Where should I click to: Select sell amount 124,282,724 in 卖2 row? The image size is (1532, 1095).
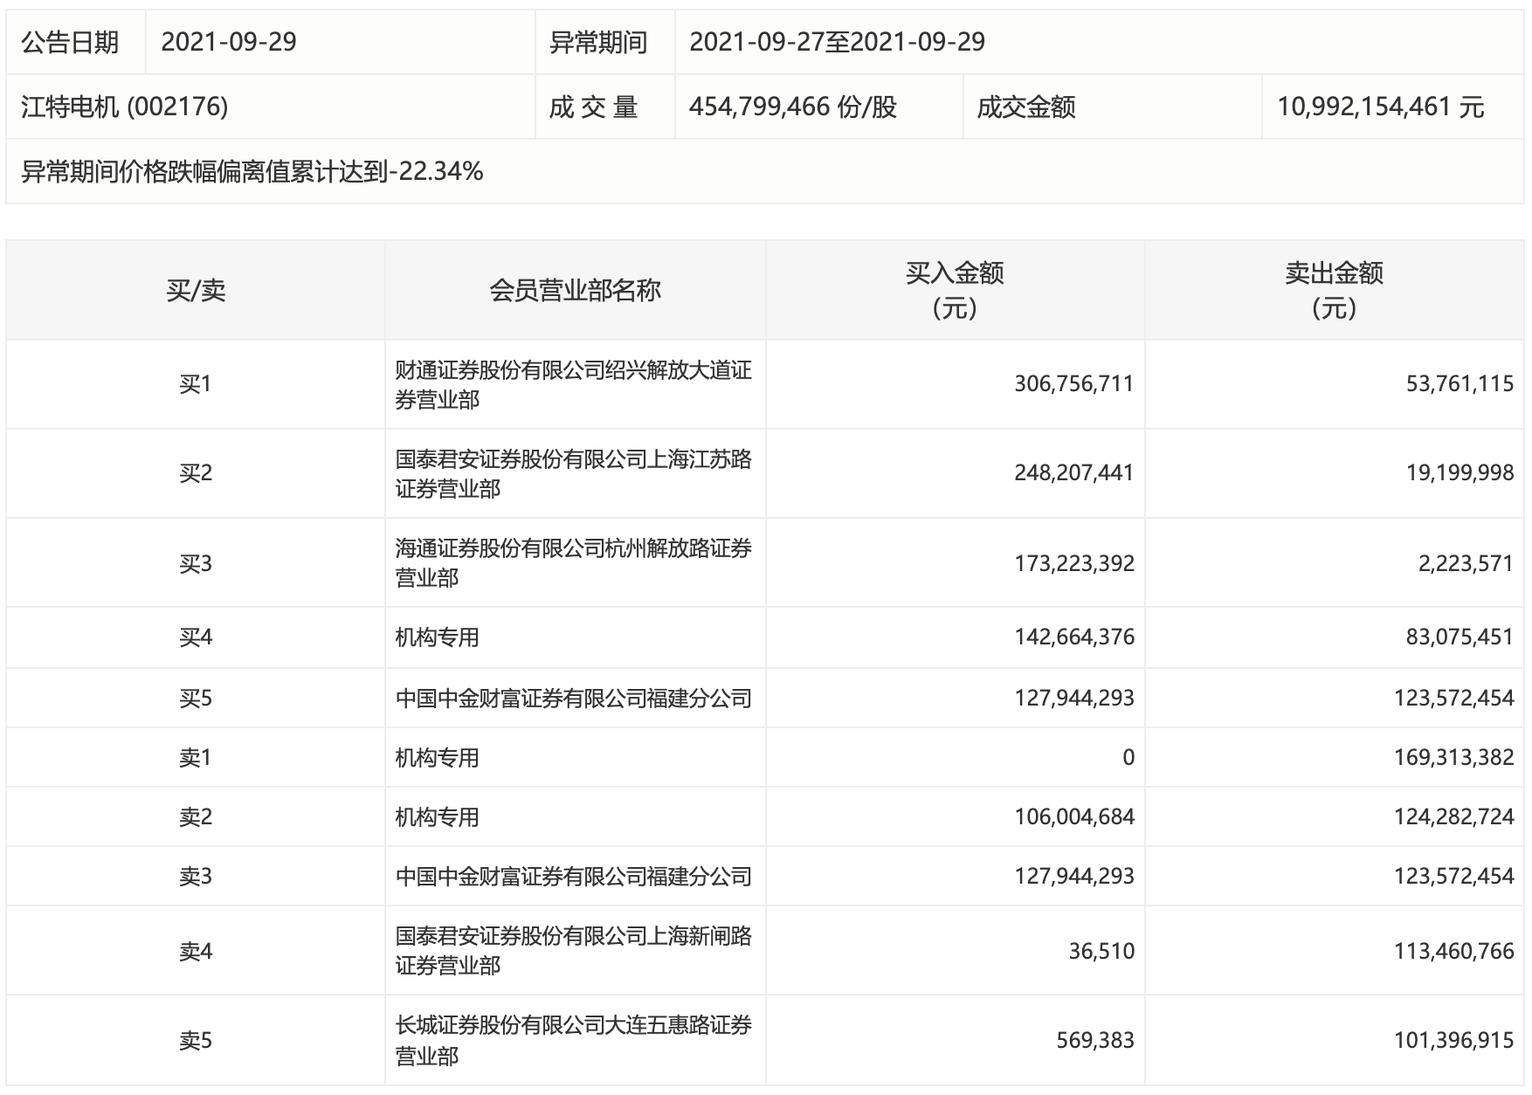point(1453,817)
